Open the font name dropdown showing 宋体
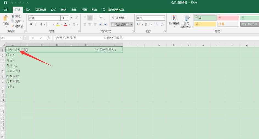Screen dimensions: 259x139 point(59,18)
